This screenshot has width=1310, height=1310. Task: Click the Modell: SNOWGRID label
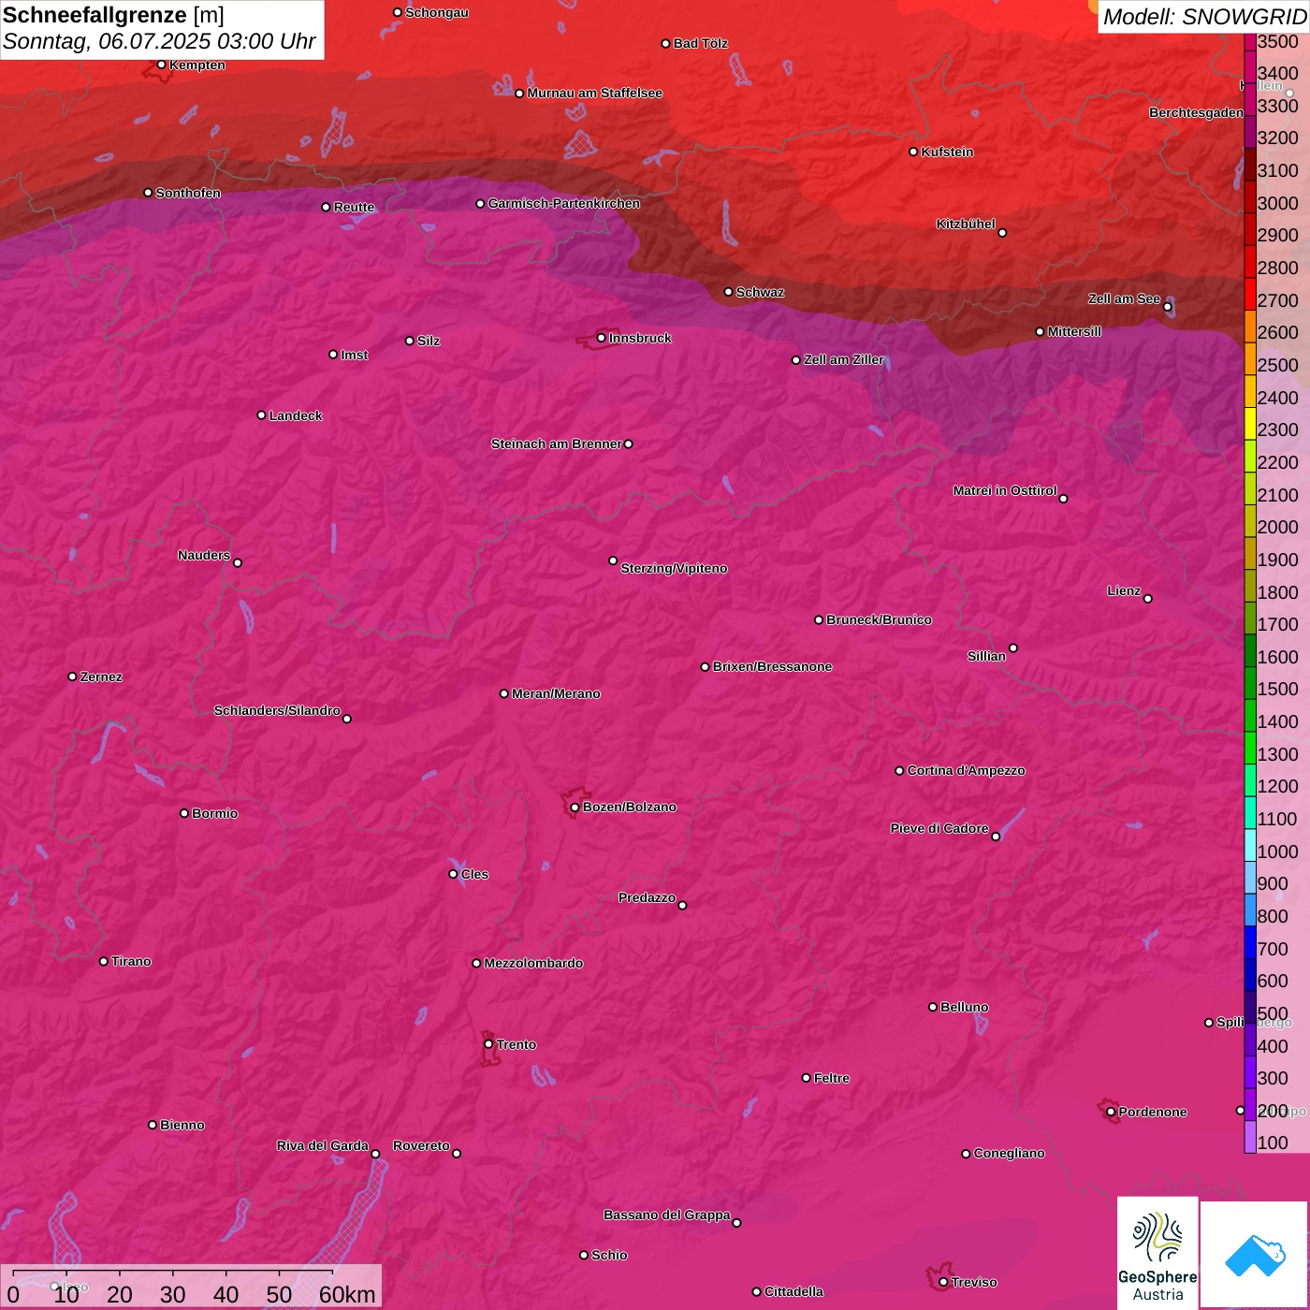coord(1204,17)
